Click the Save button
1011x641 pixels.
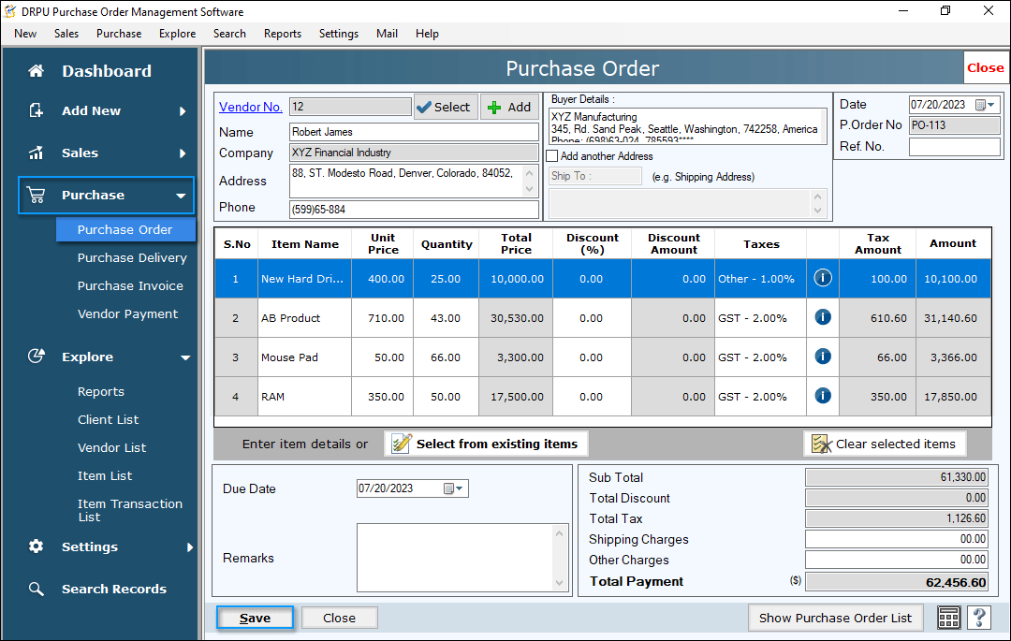[255, 618]
